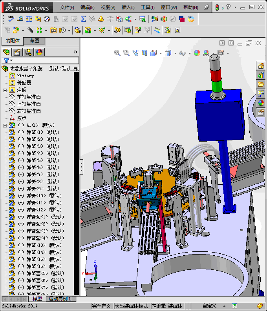
Task: Click the Mate paperclip icon
Action: [30, 30]
